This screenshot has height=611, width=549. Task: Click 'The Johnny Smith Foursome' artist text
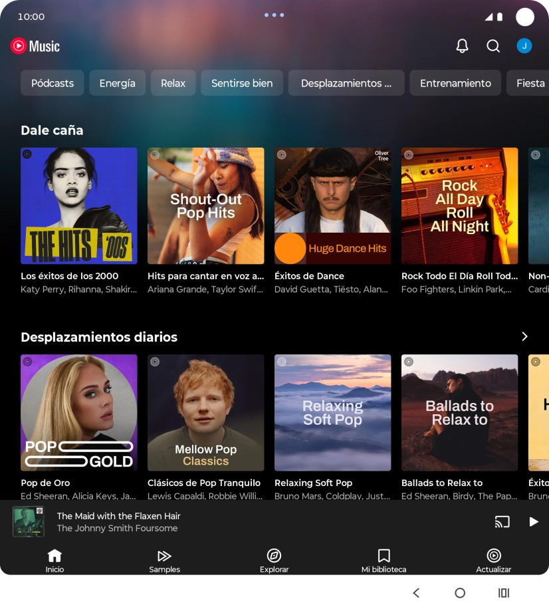[117, 529]
